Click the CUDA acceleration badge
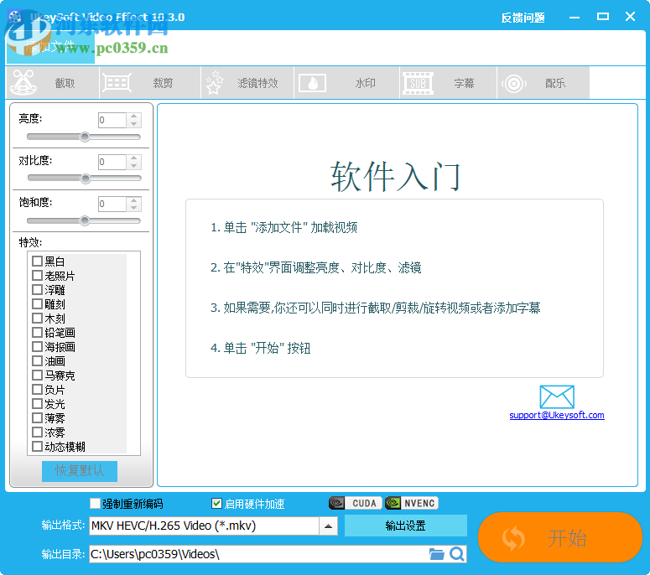The width and height of the screenshot is (650, 575). tap(356, 503)
